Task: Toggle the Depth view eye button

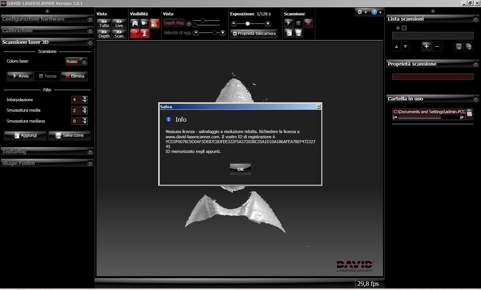Action: (x=104, y=34)
